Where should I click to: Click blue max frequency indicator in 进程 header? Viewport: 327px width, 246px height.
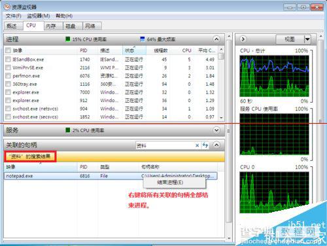pyautogui.click(x=143, y=39)
